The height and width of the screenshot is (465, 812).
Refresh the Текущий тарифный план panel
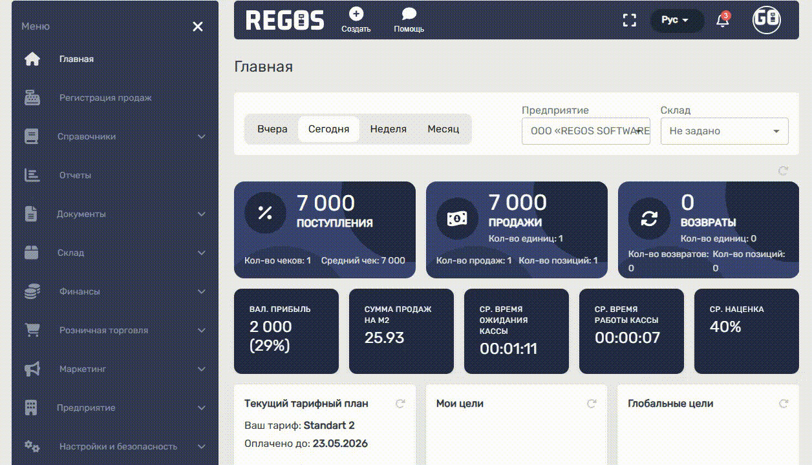pyautogui.click(x=400, y=404)
